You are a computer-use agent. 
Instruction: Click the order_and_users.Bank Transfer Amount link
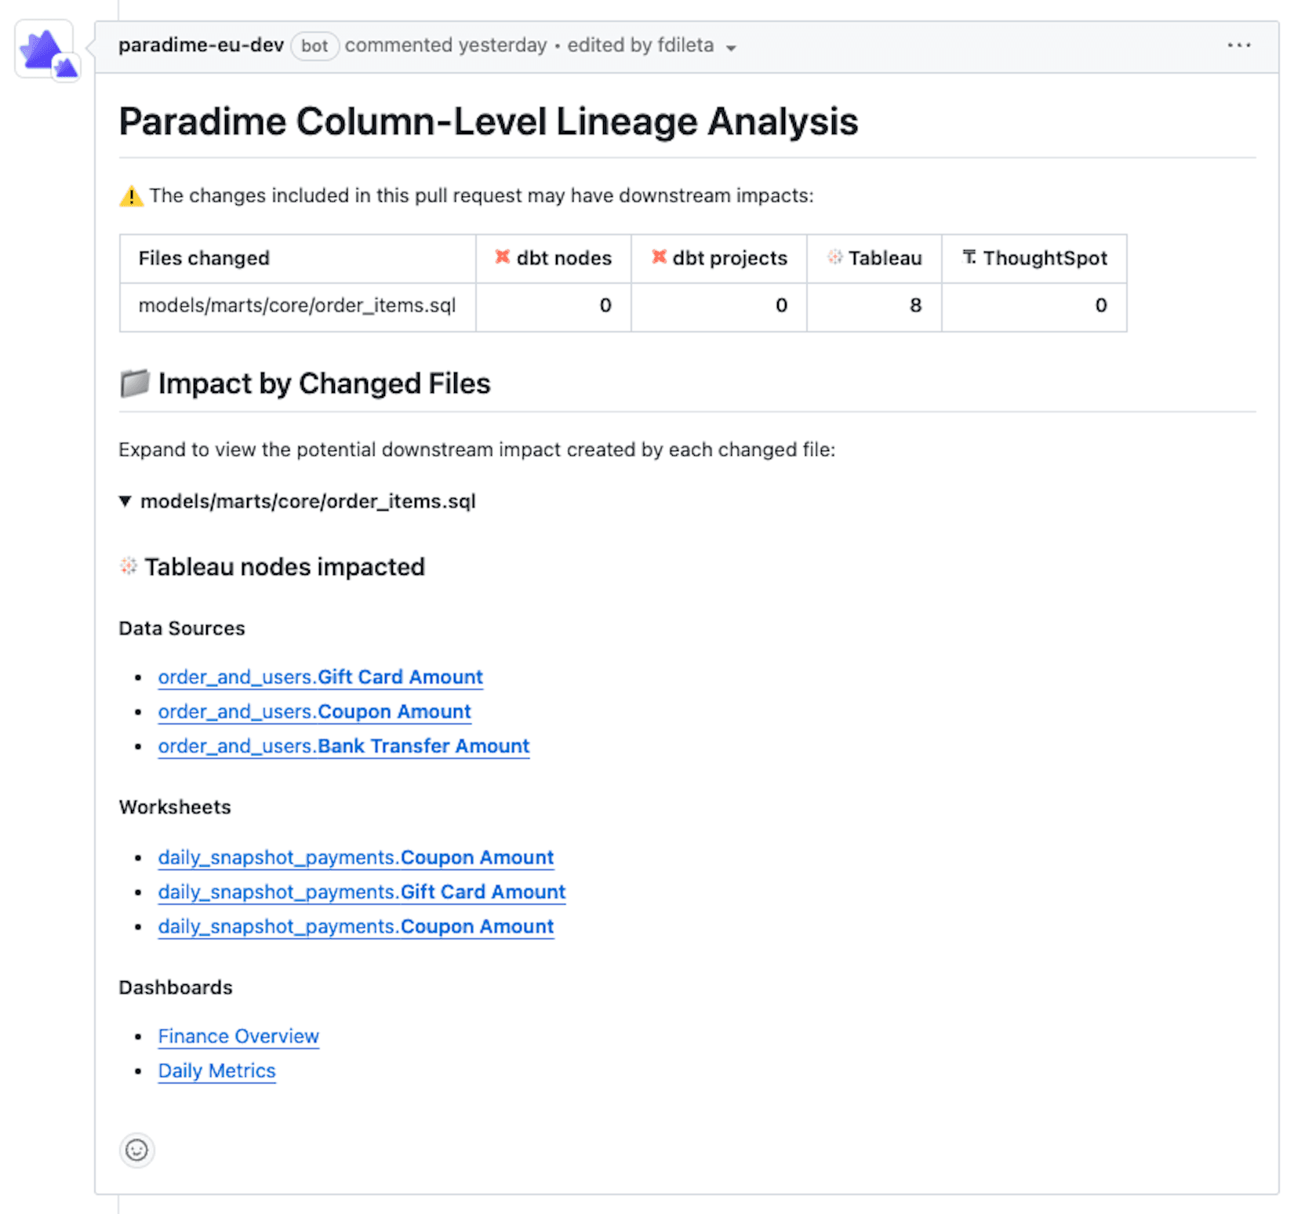point(343,746)
